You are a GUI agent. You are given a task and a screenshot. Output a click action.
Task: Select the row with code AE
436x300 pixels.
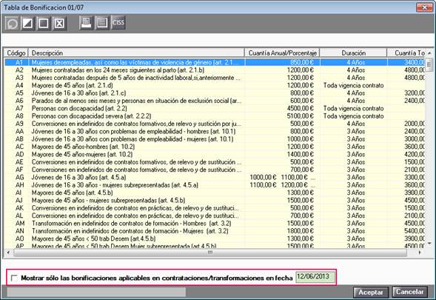[x=215, y=162]
